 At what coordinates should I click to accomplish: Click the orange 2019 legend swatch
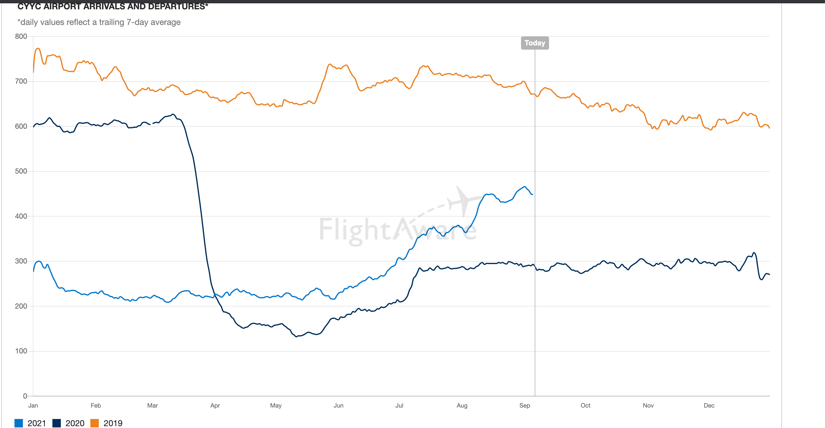[x=95, y=423]
